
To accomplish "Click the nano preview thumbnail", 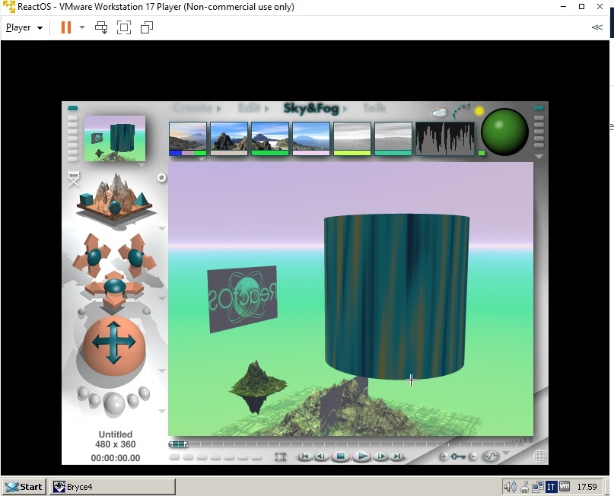I will click(x=115, y=138).
